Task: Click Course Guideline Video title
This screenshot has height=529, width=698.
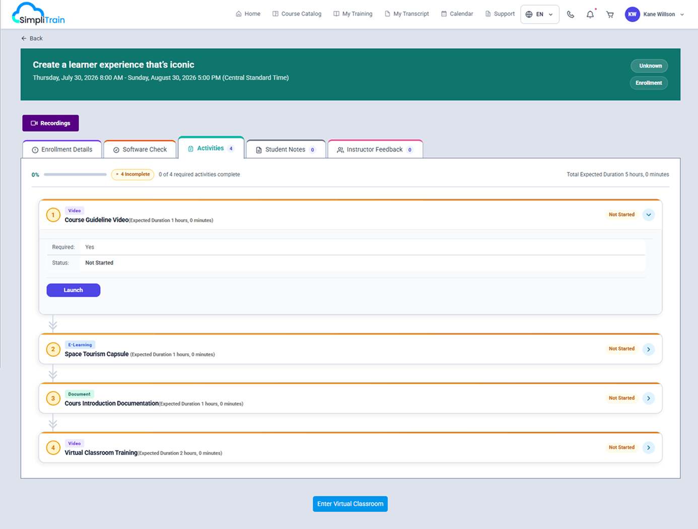Action: pos(97,220)
